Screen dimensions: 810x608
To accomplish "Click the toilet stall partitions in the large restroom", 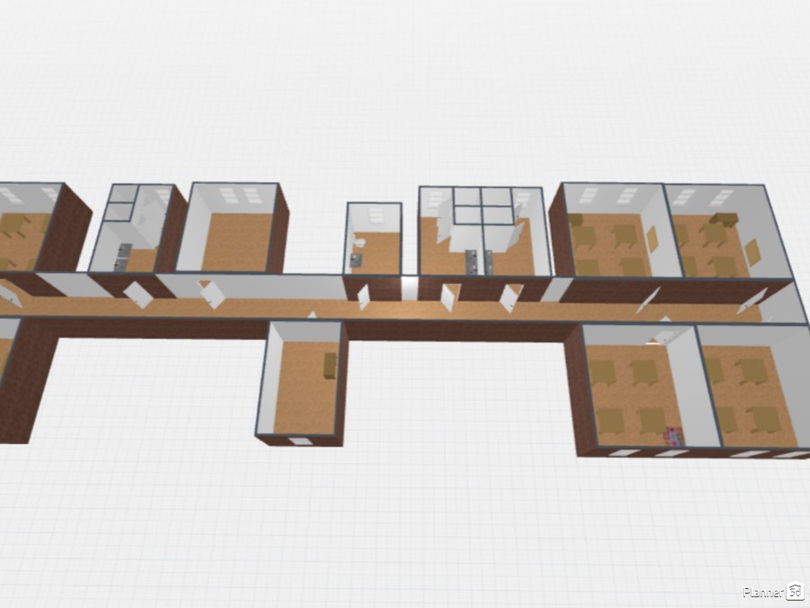I will coord(482,207).
